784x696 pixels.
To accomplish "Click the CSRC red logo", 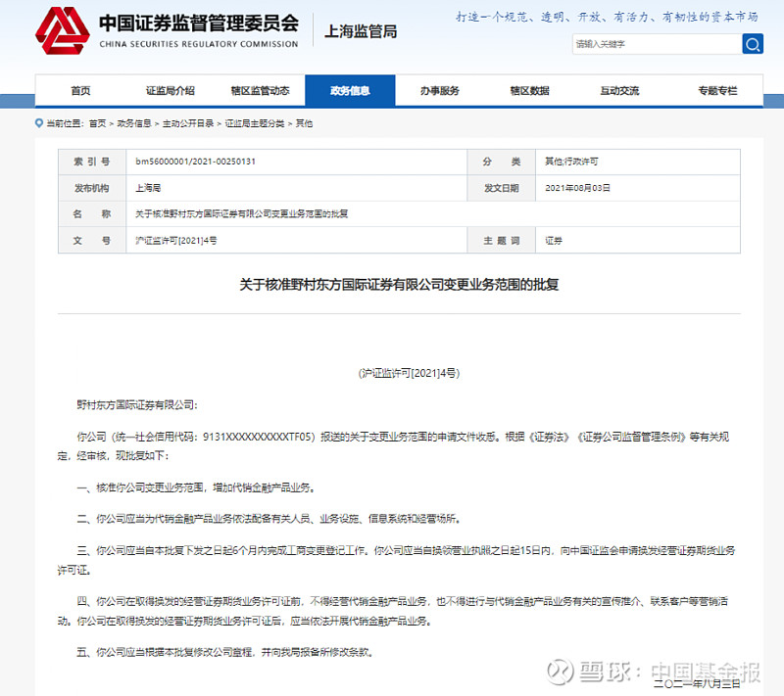I will pyautogui.click(x=63, y=31).
